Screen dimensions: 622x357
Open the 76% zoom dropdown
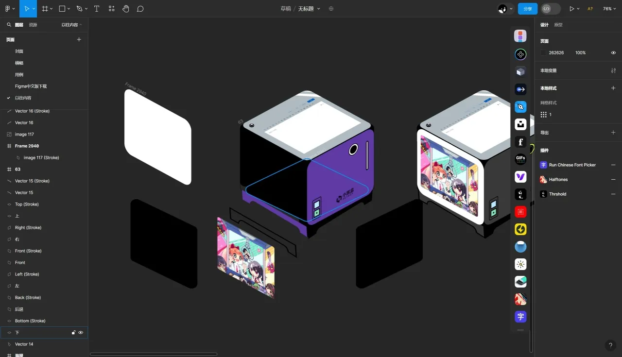[609, 9]
